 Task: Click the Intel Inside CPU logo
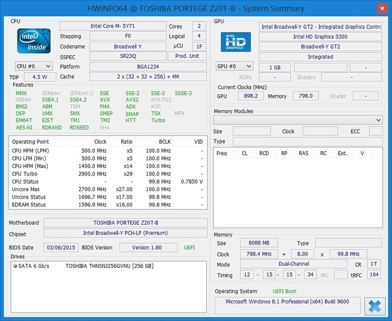34,41
